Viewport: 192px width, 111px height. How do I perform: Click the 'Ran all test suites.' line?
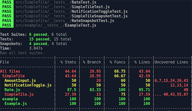(x=22, y=53)
